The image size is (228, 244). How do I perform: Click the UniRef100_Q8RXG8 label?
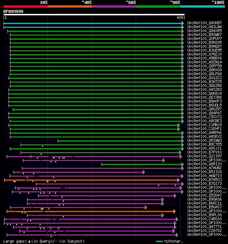tap(204, 70)
